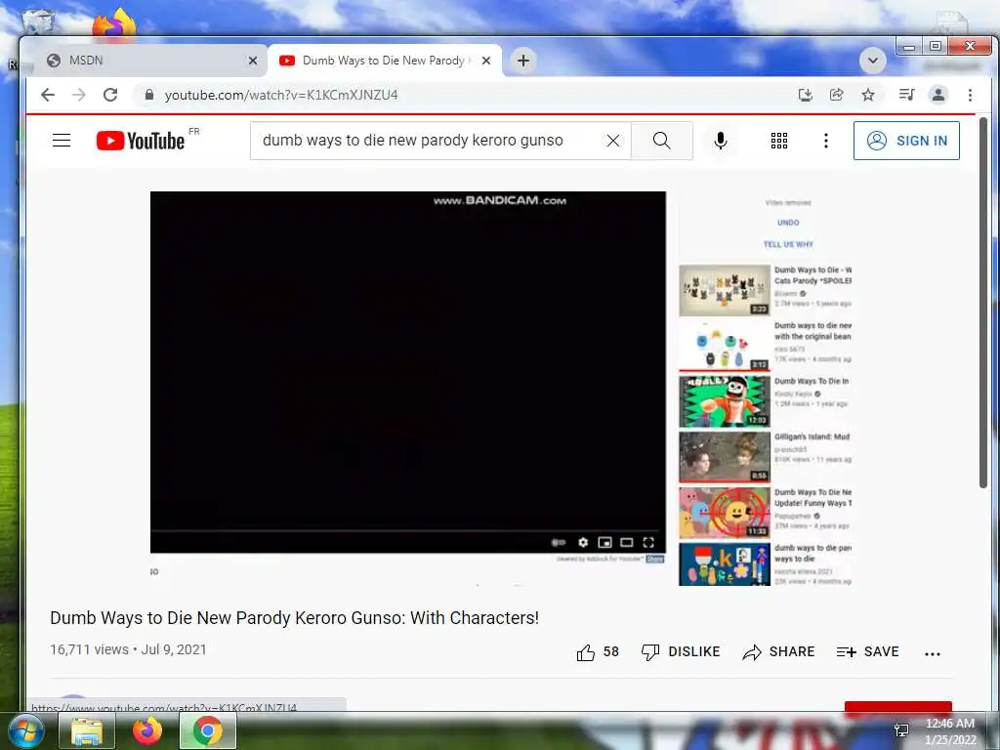Open the 12:03 Roblox-style thumbnail
The height and width of the screenshot is (750, 1000).
coord(725,401)
